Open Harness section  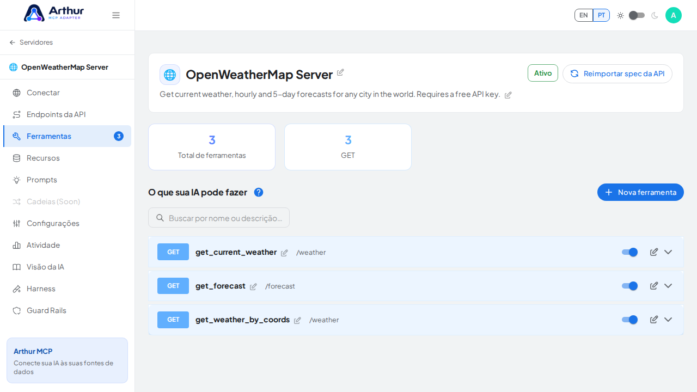coord(67,289)
